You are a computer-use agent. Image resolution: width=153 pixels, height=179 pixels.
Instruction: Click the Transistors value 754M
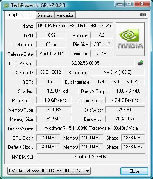102,54
